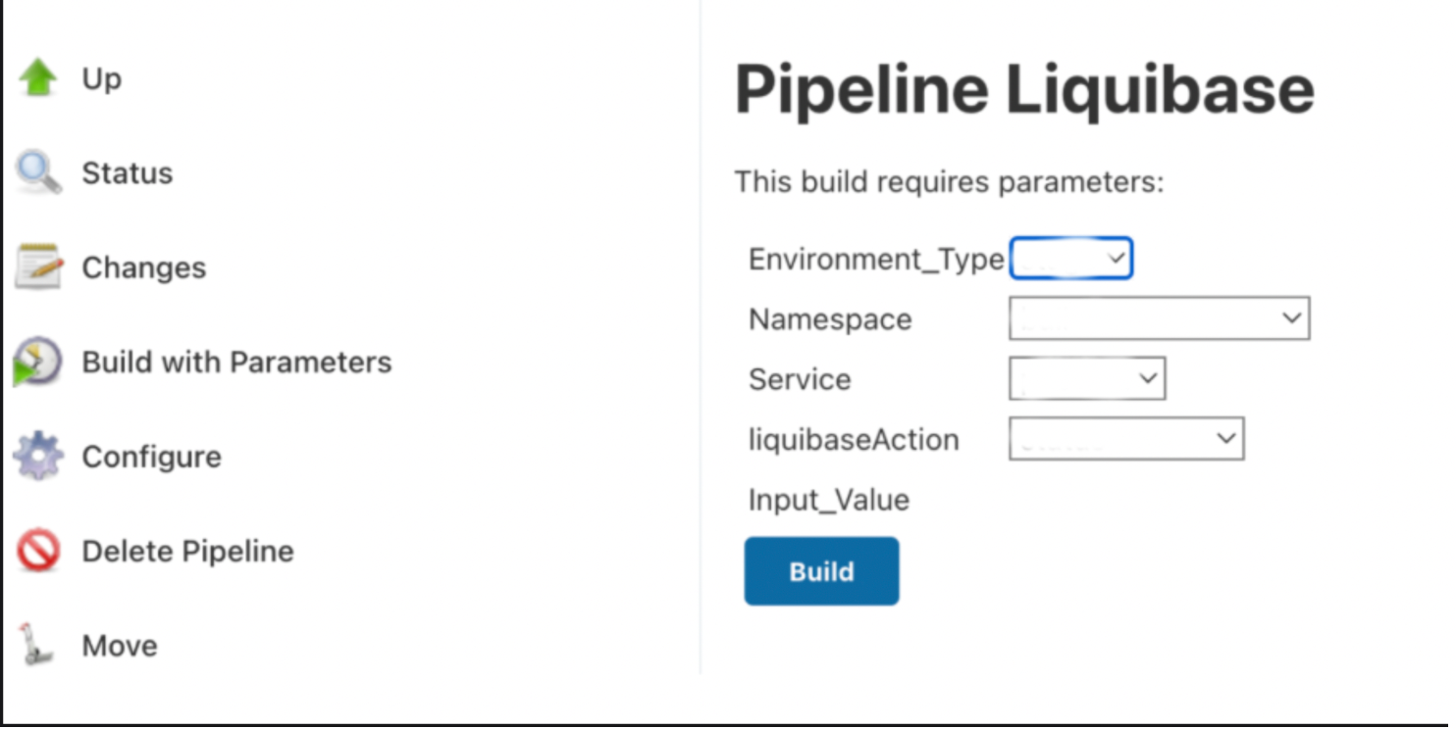Click the green Up arrow icon
Screen dimensions: 1456x729
38,77
